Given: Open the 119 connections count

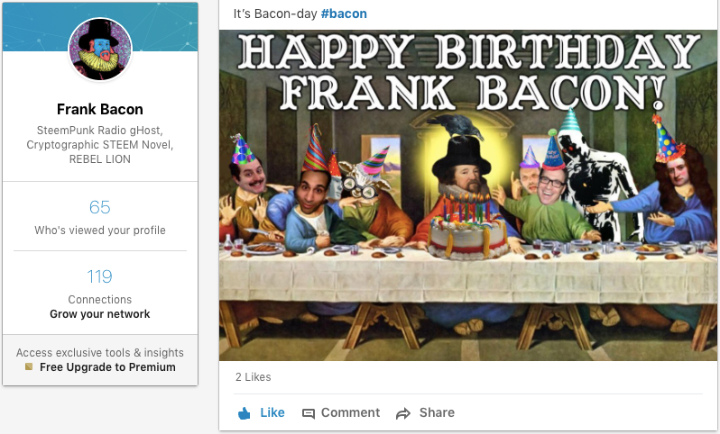Looking at the screenshot, I should click(x=99, y=276).
